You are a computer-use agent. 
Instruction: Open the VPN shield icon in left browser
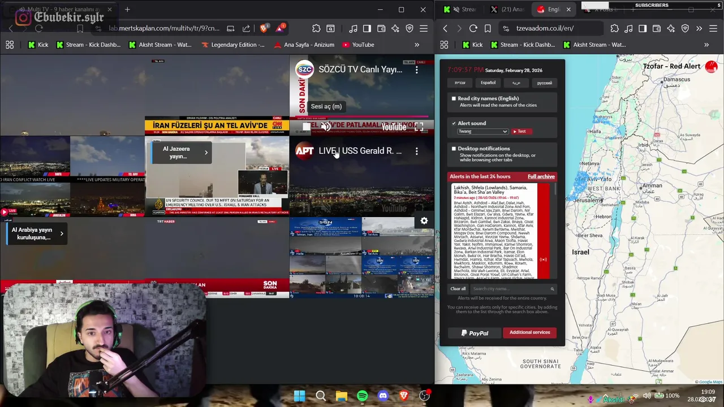point(410,28)
